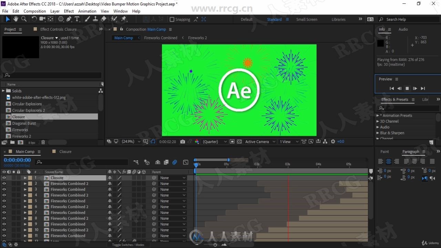Select the Horizontal Type tool
Viewport: 441px width, 248px height.
pyautogui.click(x=77, y=19)
